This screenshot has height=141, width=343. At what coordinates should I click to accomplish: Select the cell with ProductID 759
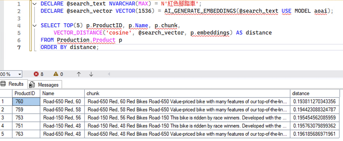(x=26, y=110)
